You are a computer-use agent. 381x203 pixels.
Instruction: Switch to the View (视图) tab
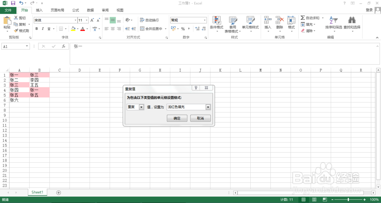click(120, 10)
